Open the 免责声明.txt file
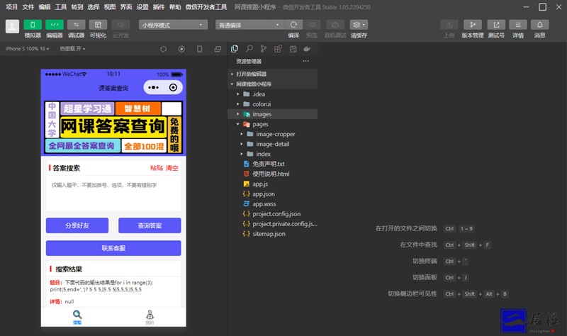Viewport: 567px width, 336px height. [x=273, y=164]
